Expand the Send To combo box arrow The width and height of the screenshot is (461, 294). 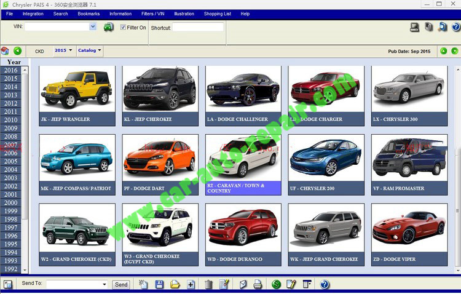[104, 284]
